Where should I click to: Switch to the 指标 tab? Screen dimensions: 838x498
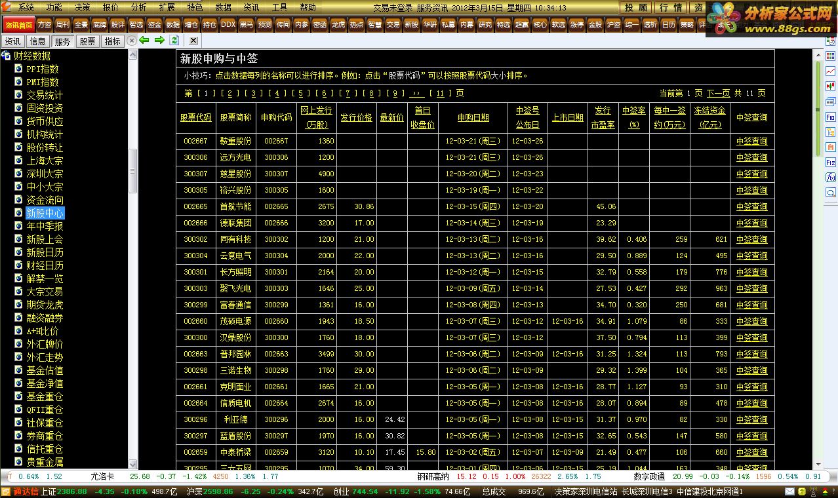tap(112, 41)
